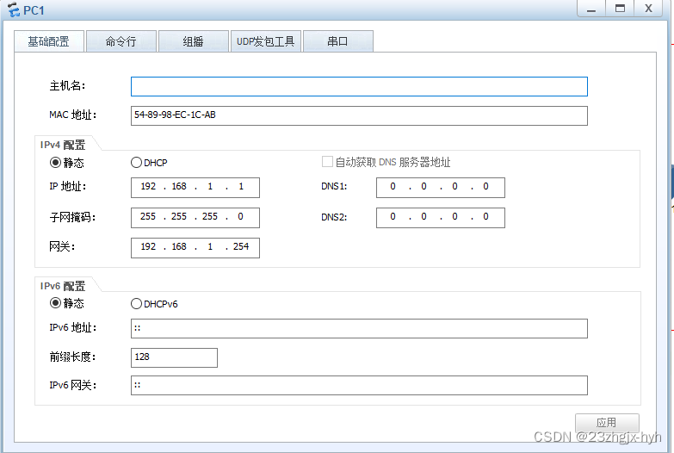Close the PC1 window
This screenshot has height=453, width=674.
click(649, 9)
